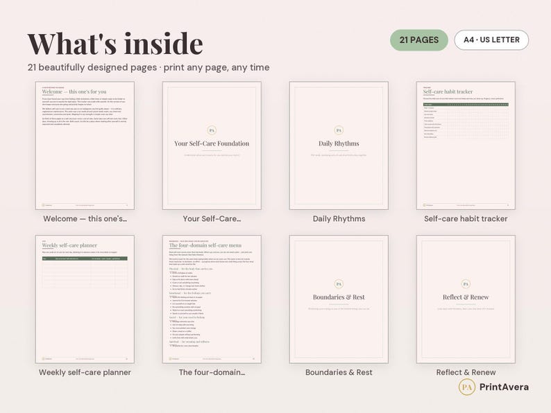Screen dimensions: 551x413
Task: Click the PA emblem on Self-Care Foundation page
Action: tap(212, 130)
